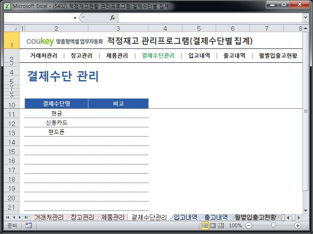Click the 100% zoom level indicator
313x234 pixels.
pyautogui.click(x=235, y=226)
